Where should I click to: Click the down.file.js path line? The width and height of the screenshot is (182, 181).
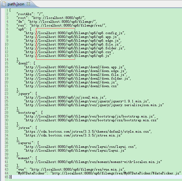tap(75, 75)
